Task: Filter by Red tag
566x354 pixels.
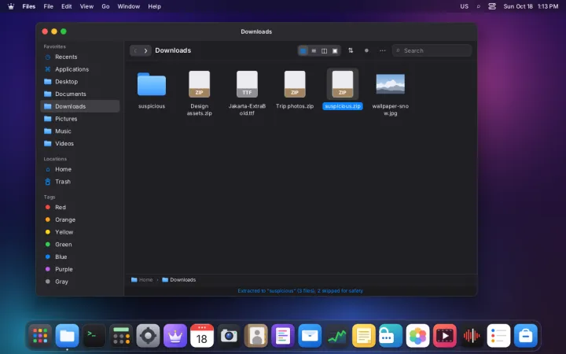Action: pos(79,208)
